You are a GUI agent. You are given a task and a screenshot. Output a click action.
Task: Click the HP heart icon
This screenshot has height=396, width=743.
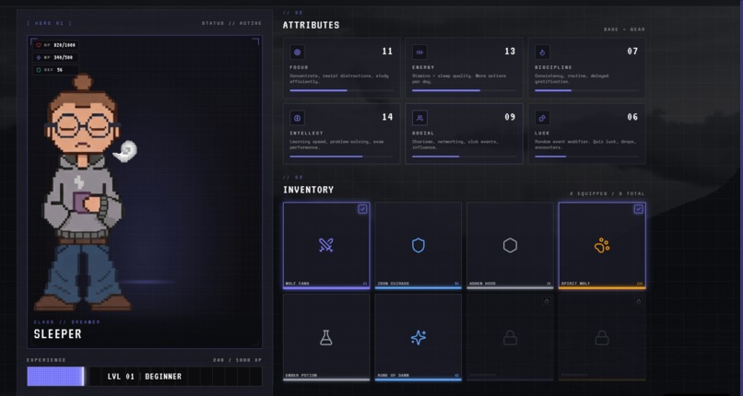coord(39,45)
